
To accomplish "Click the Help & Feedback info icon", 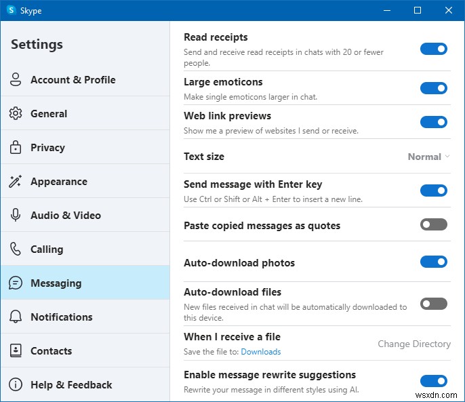I will [x=16, y=384].
